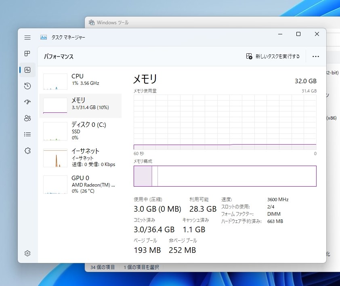Click 1 個の項目を選択 in status bar
340x286 pixels.
[x=141, y=267]
